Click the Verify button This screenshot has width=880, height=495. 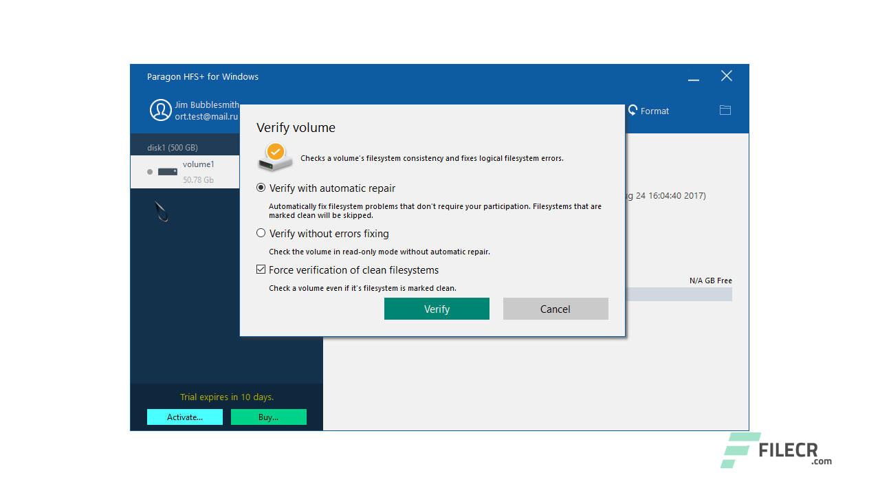click(437, 309)
